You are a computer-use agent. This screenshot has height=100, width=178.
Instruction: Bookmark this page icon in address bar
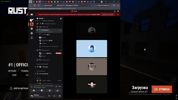pos(92,6)
